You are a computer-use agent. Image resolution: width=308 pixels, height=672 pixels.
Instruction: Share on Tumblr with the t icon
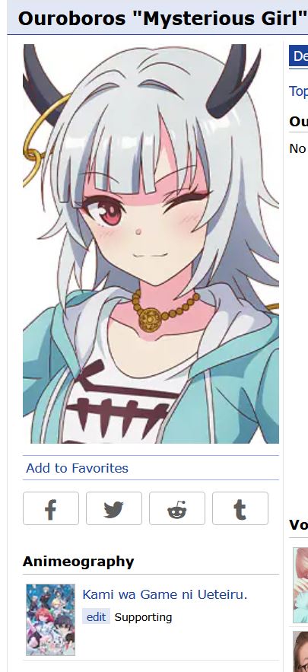pyautogui.click(x=240, y=508)
